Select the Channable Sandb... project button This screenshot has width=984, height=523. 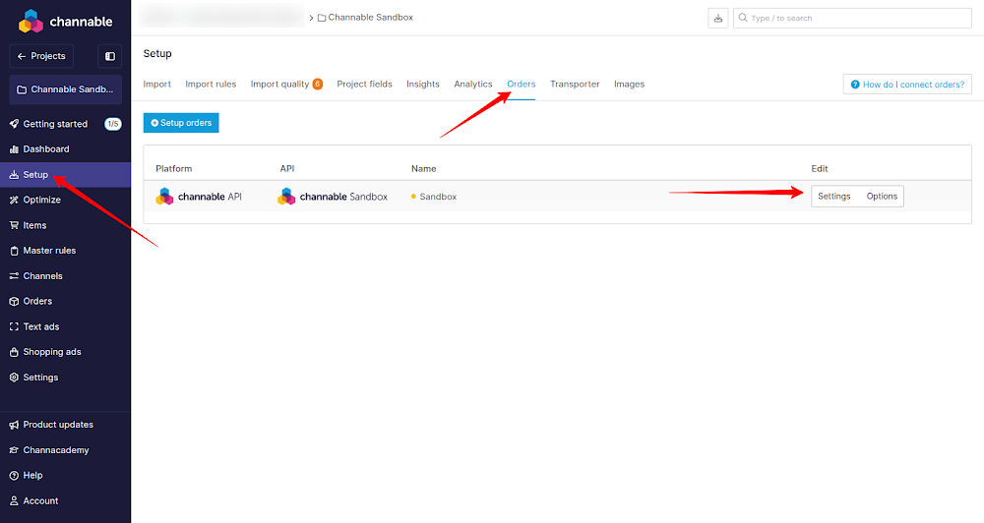(x=65, y=89)
